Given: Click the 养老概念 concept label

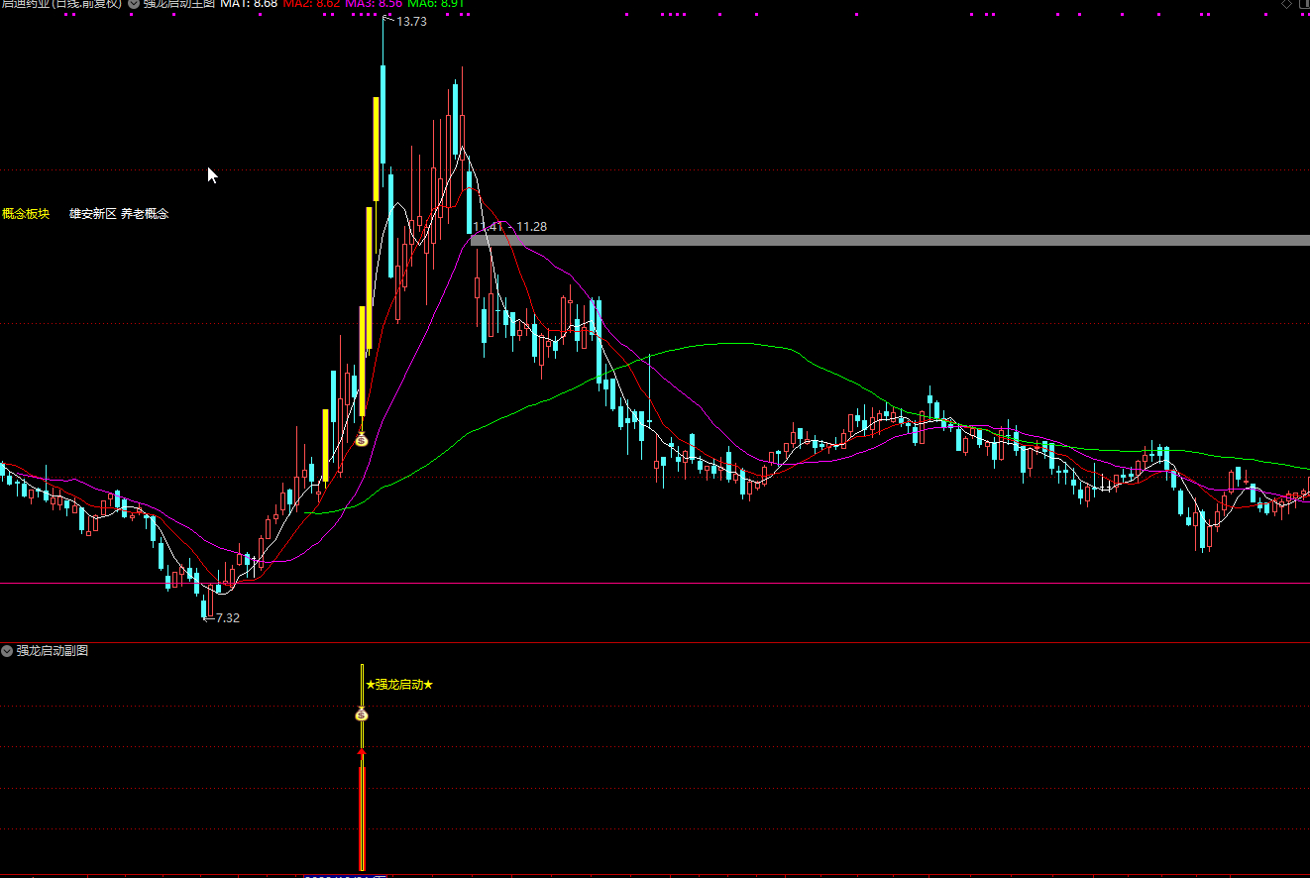Looking at the screenshot, I should point(145,213).
